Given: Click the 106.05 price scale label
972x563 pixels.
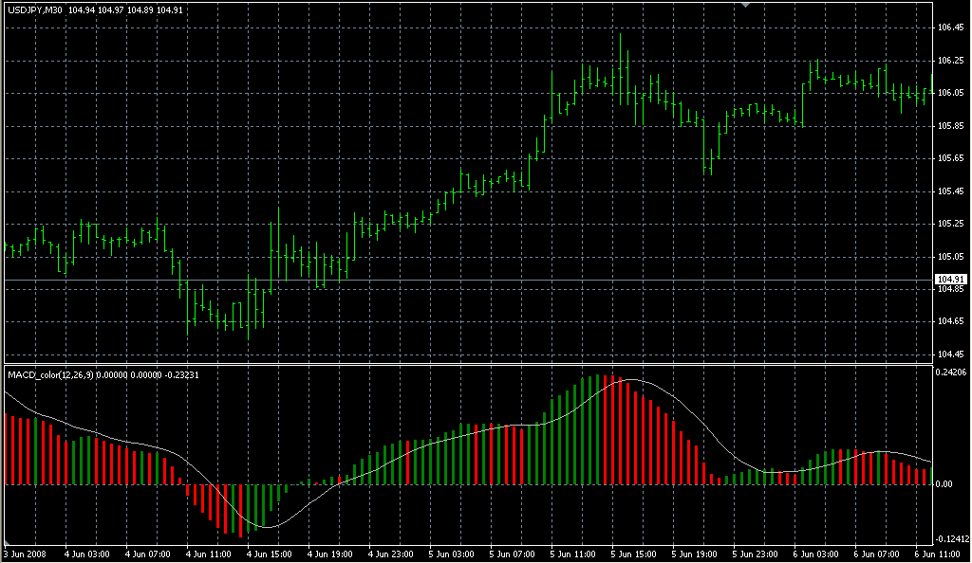Looking at the screenshot, I should coord(950,93).
